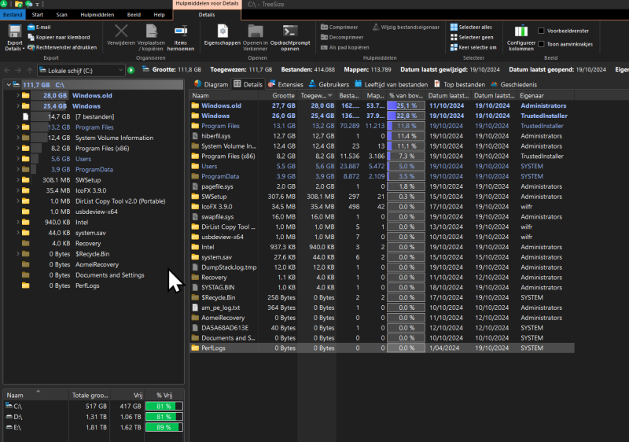Image resolution: width=629 pixels, height=442 pixels.
Task: Click the green refresh scan button
Action: tap(131, 70)
